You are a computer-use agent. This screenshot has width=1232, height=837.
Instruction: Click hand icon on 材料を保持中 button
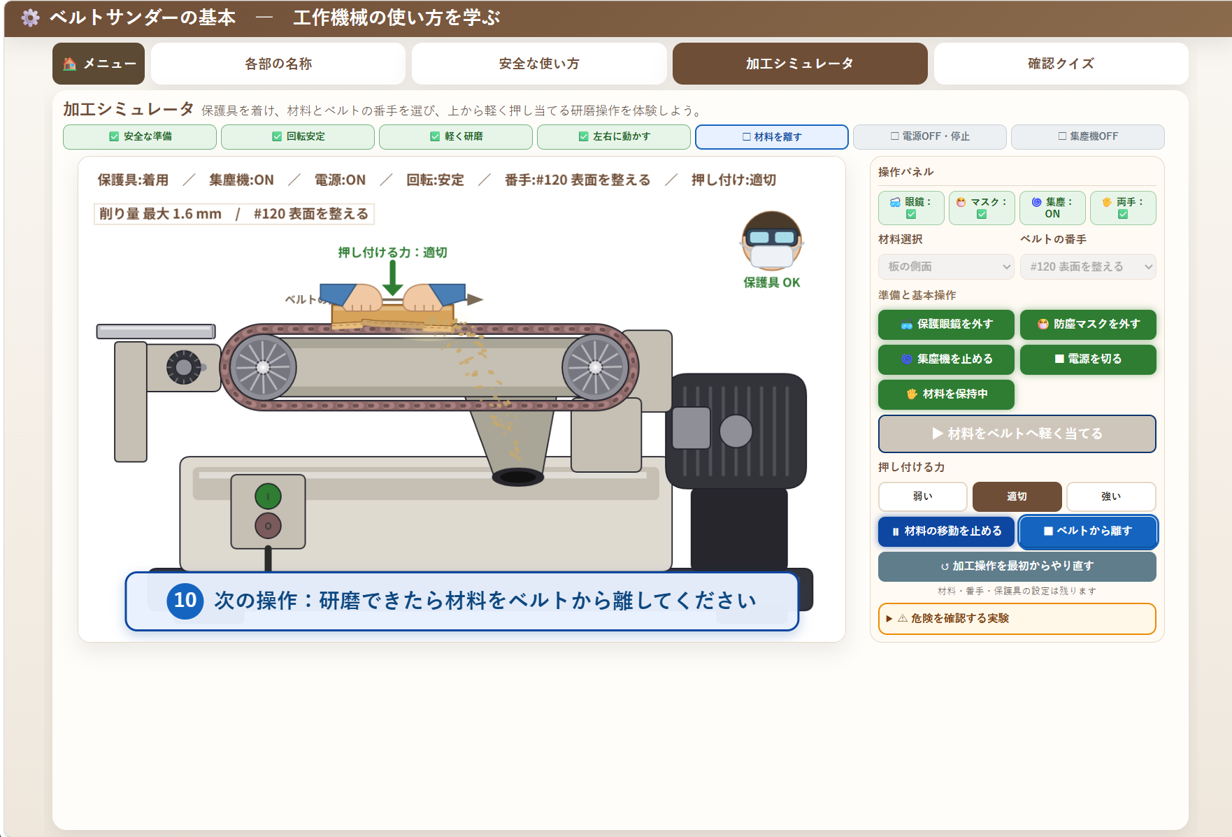pos(912,394)
